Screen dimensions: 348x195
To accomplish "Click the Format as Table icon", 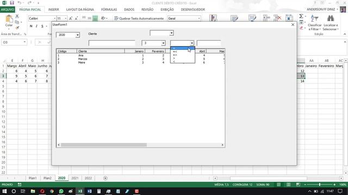I will click(234, 18).
